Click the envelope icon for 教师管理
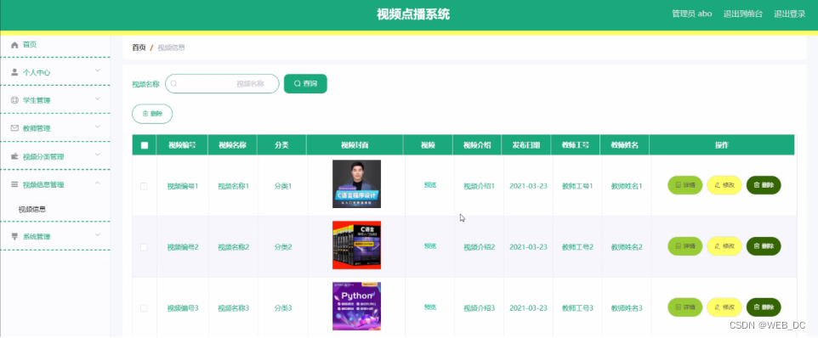This screenshot has width=818, height=338. pyautogui.click(x=14, y=128)
